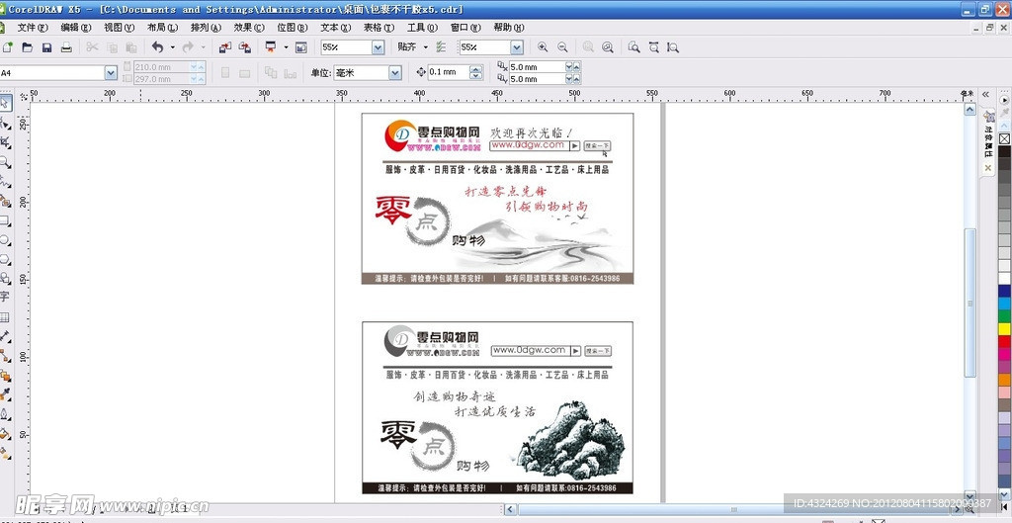Image resolution: width=1012 pixels, height=523 pixels.
Task: Open the 位图(B) menu
Action: 293,28
